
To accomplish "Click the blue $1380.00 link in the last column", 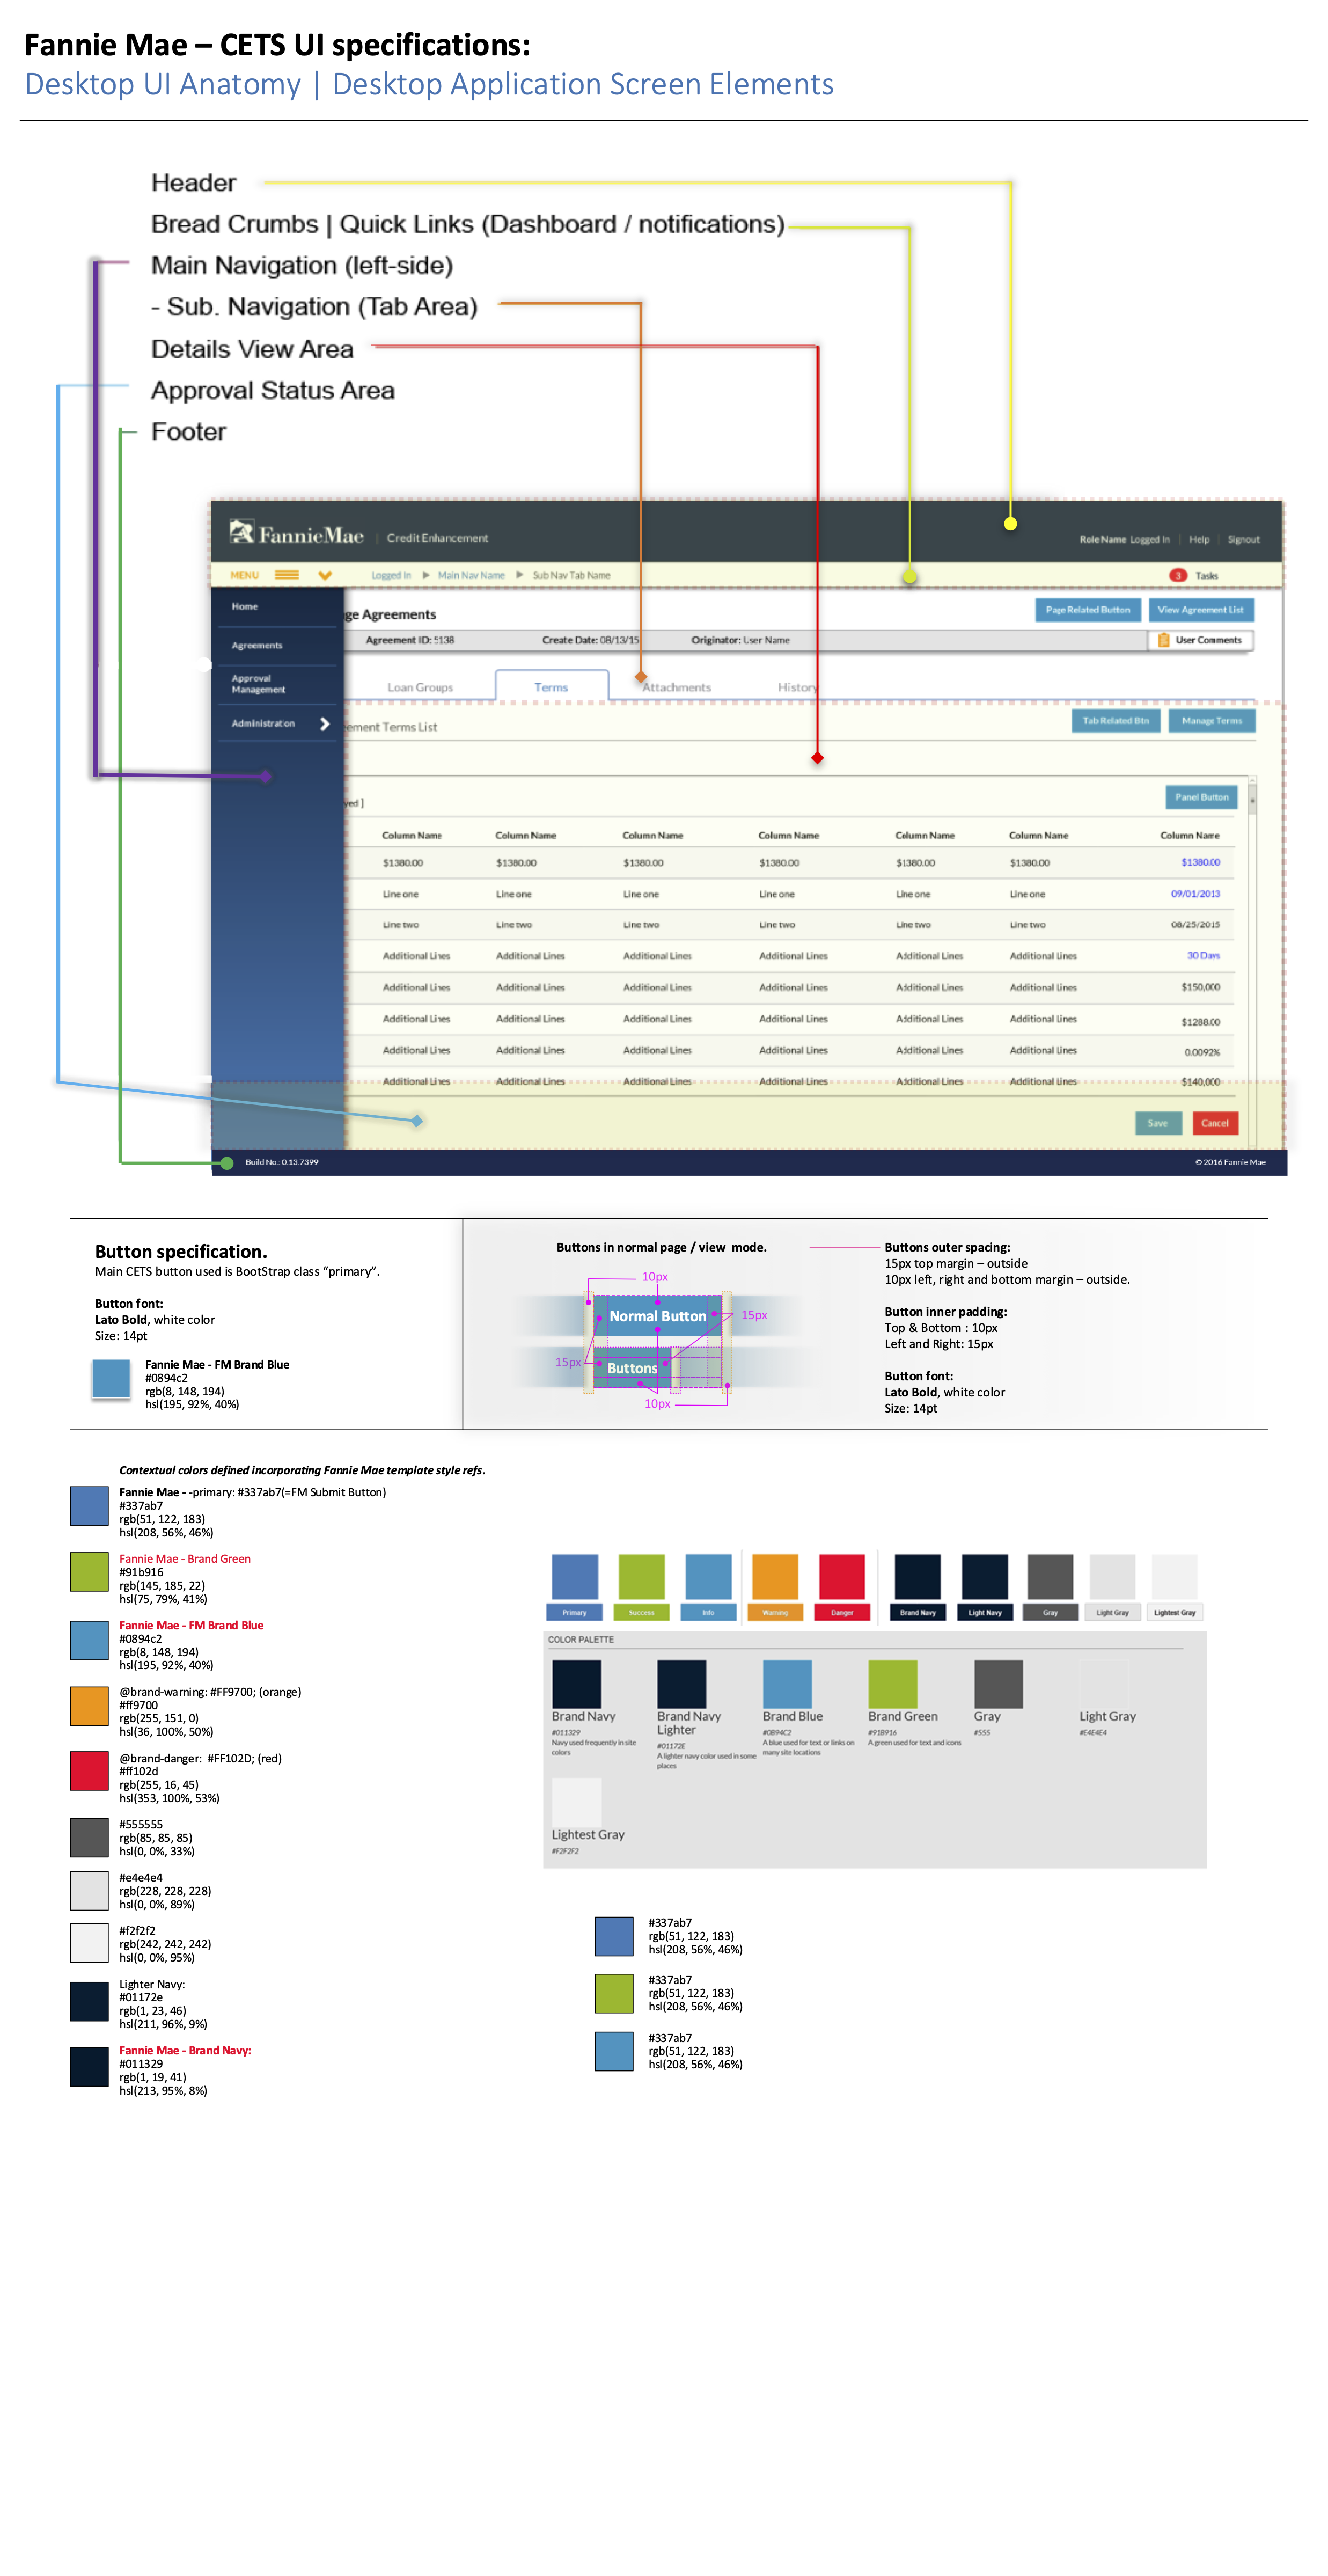I will 1200,863.
